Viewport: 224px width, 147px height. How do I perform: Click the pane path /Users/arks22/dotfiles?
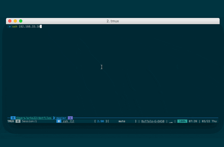click(x=34, y=118)
